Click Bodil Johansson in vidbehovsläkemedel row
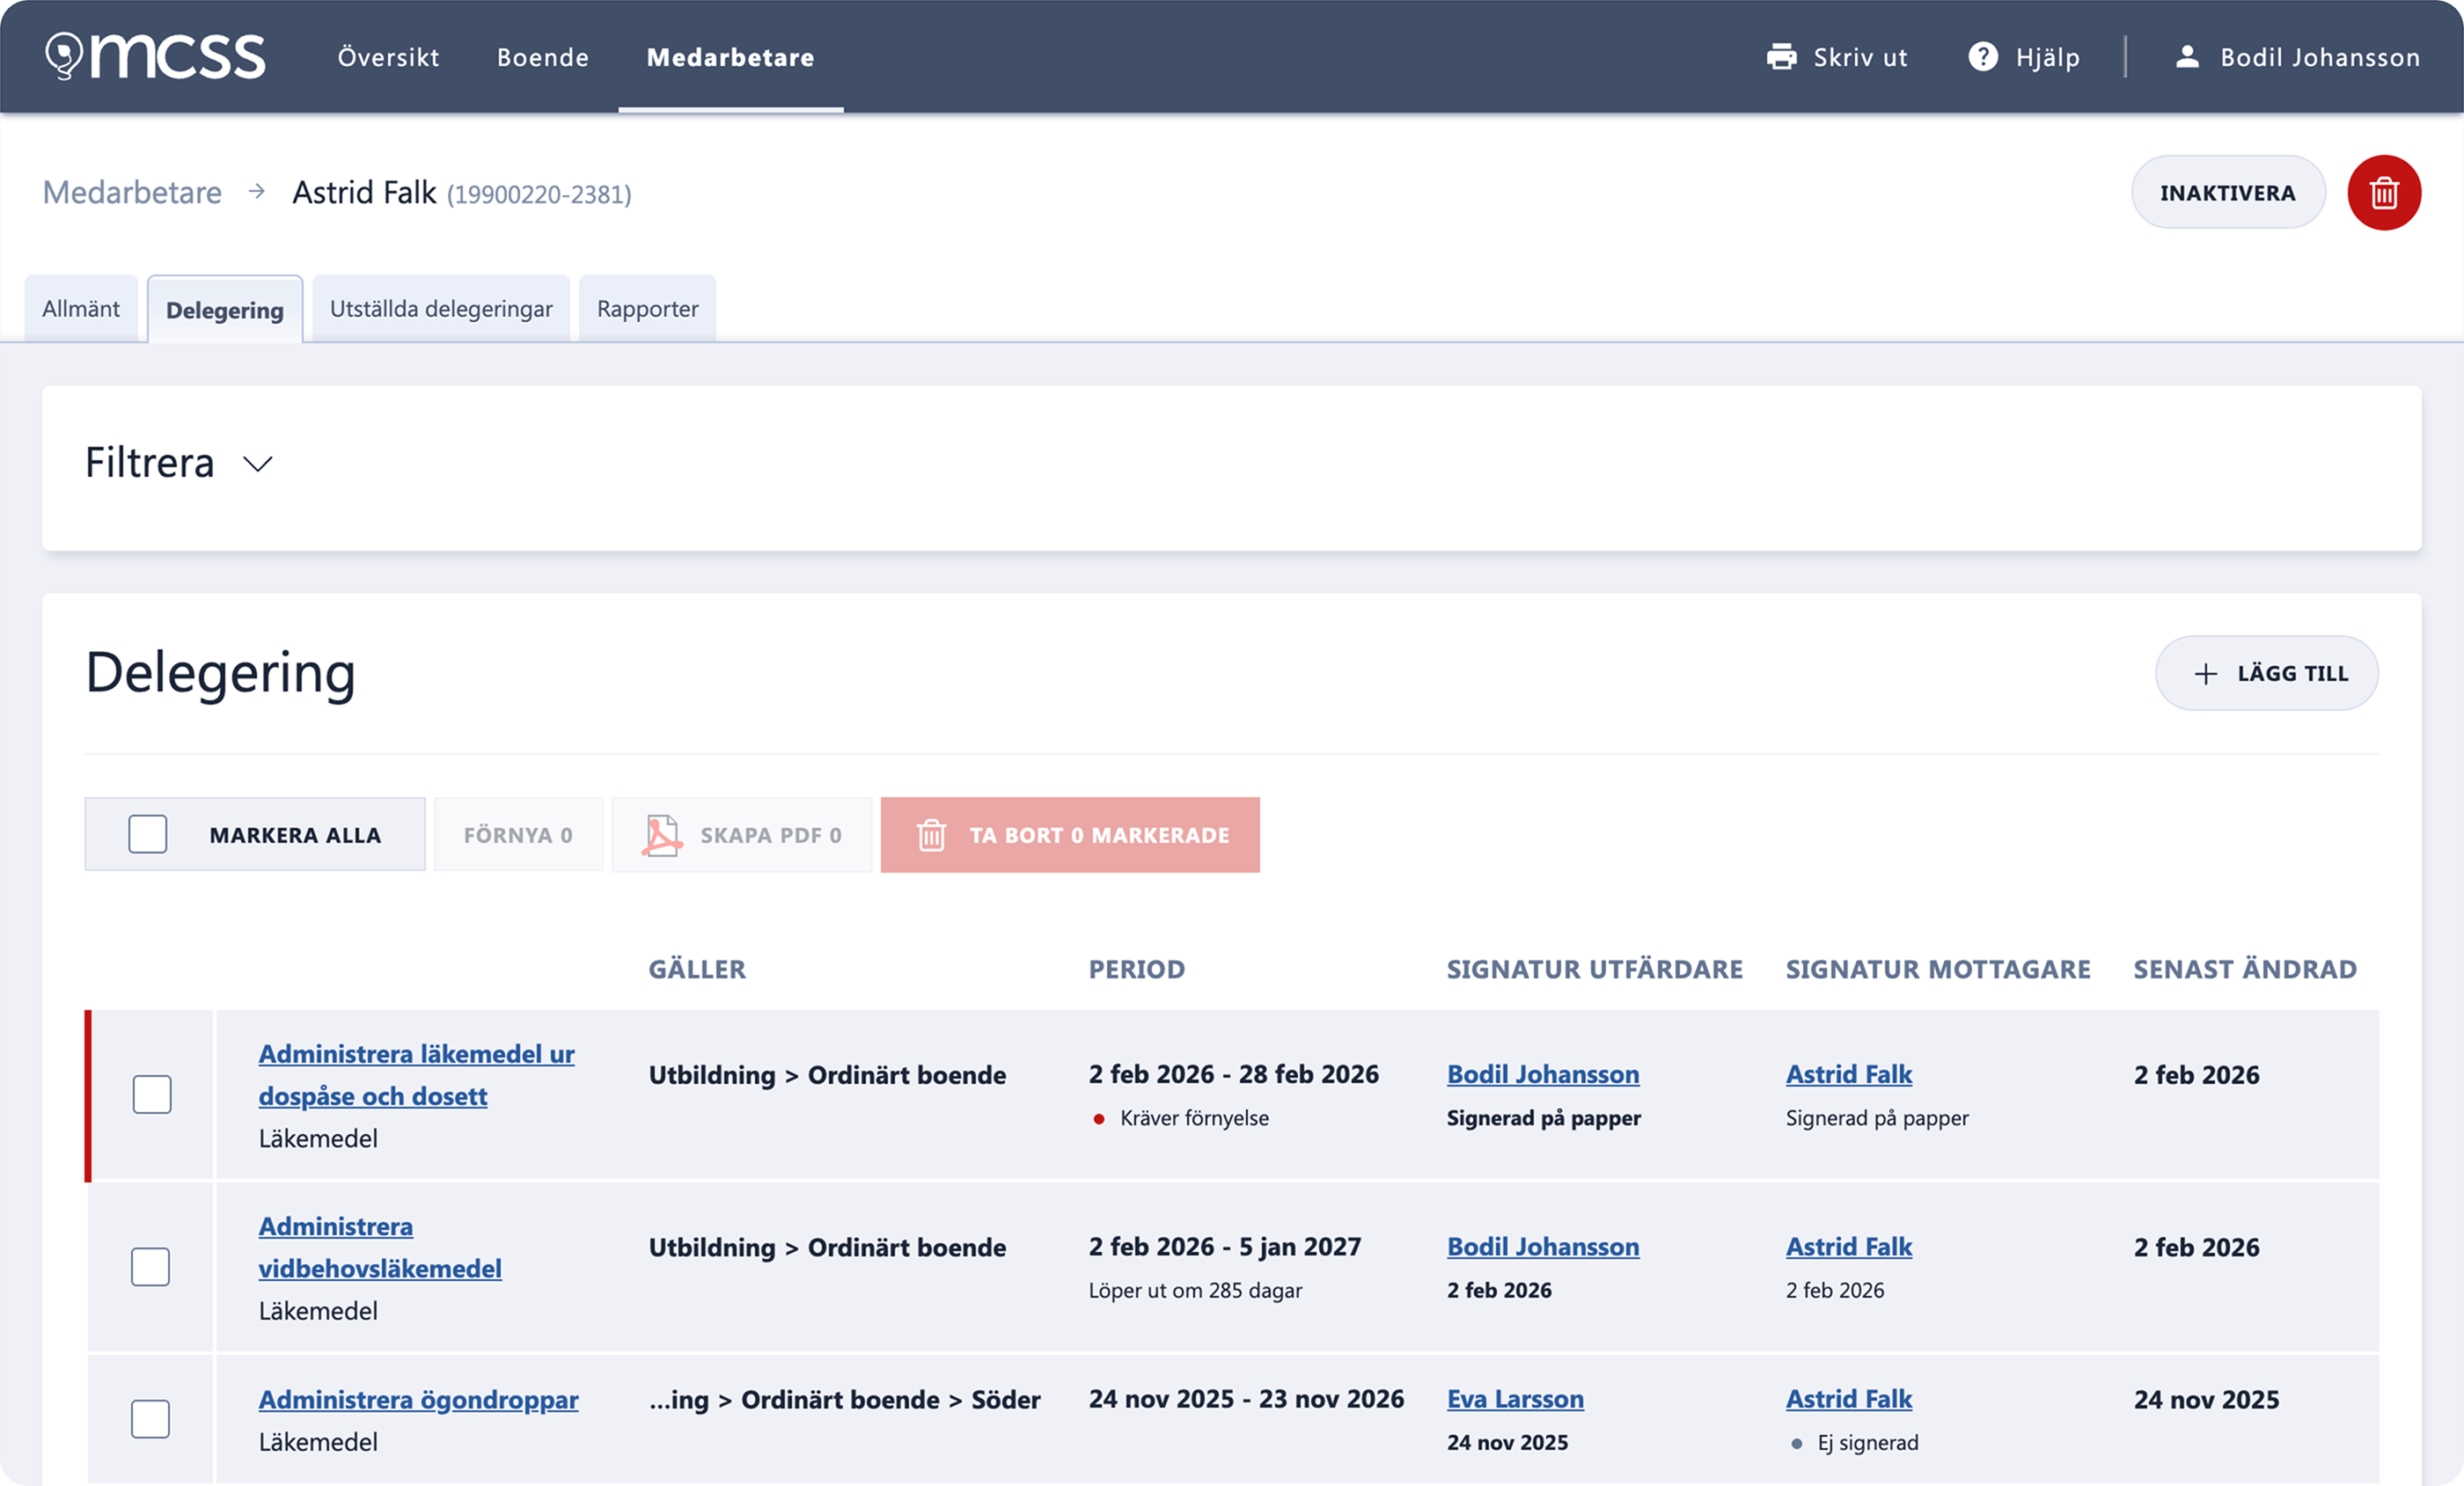The width and height of the screenshot is (2464, 1486). point(1543,1247)
